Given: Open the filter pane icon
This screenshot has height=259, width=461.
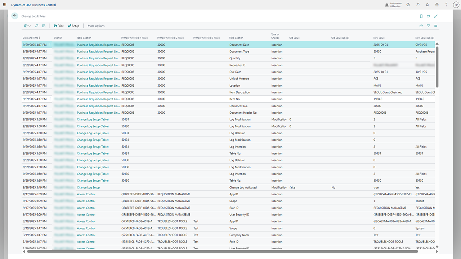Looking at the screenshot, I should coord(429,26).
